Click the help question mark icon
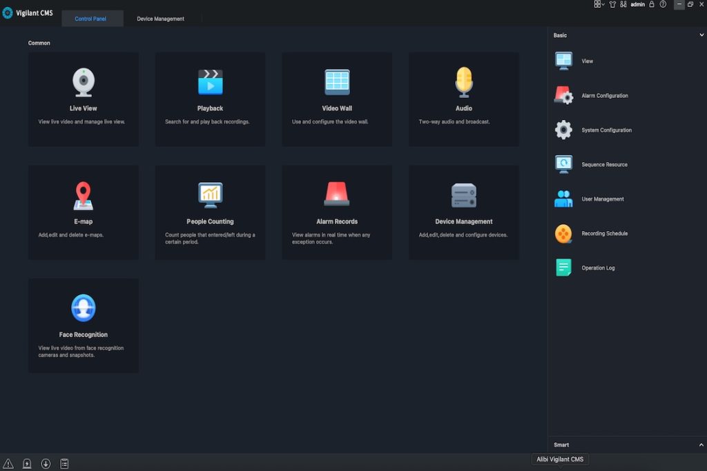The height and width of the screenshot is (471, 707). click(x=663, y=4)
